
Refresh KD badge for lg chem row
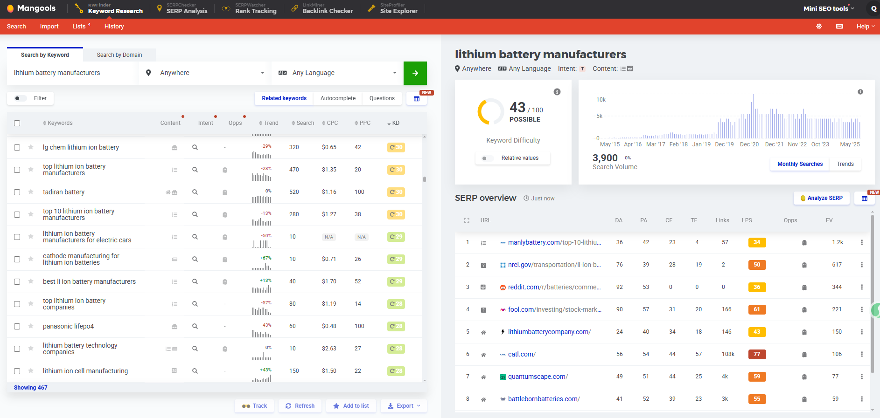[x=396, y=147]
